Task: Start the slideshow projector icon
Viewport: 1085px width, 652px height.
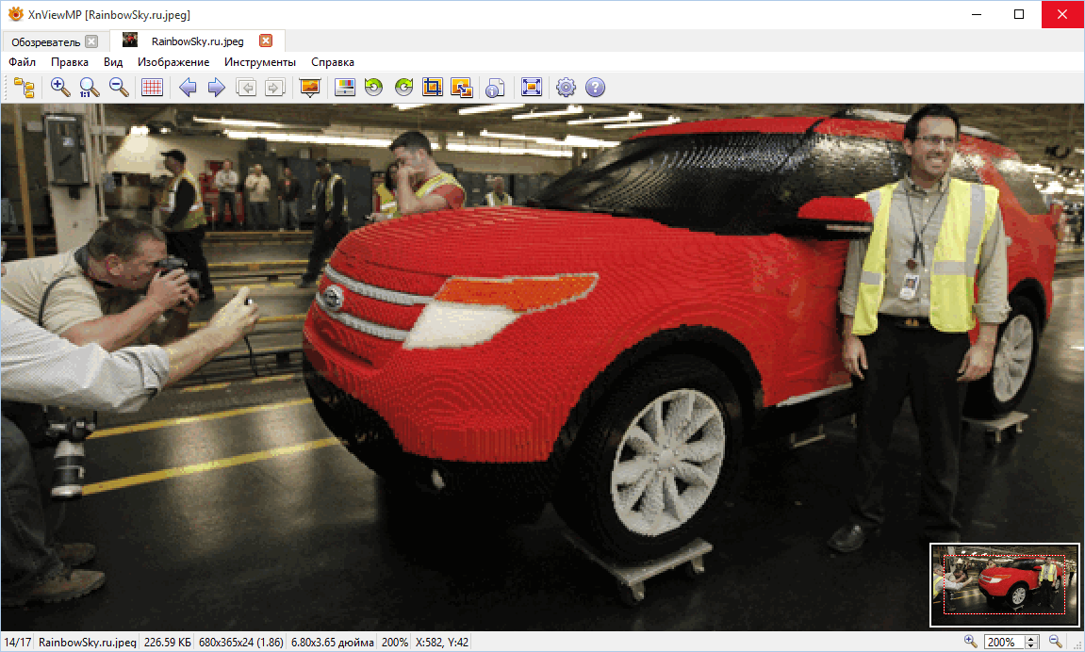Action: click(310, 88)
